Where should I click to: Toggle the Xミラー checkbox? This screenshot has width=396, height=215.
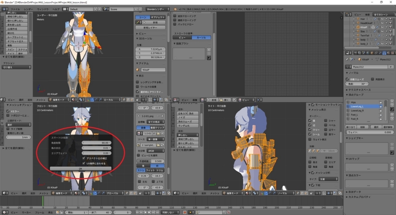(8, 111)
